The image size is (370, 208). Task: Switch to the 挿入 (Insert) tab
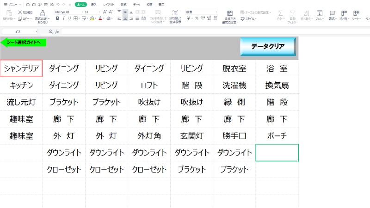93,4
